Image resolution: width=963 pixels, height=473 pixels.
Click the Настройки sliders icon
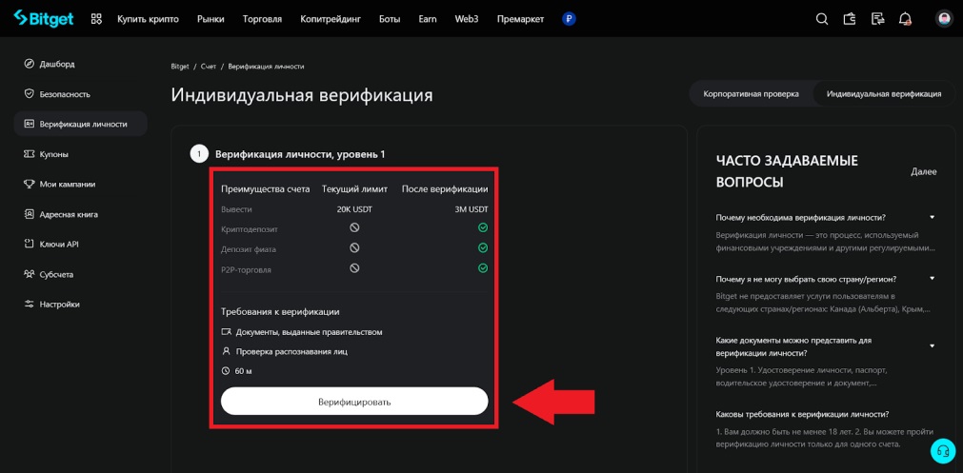pos(29,305)
